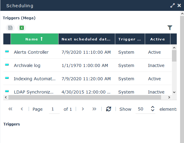Export the triggers list to Excel
The width and height of the screenshot is (184, 143).
coord(22,28)
